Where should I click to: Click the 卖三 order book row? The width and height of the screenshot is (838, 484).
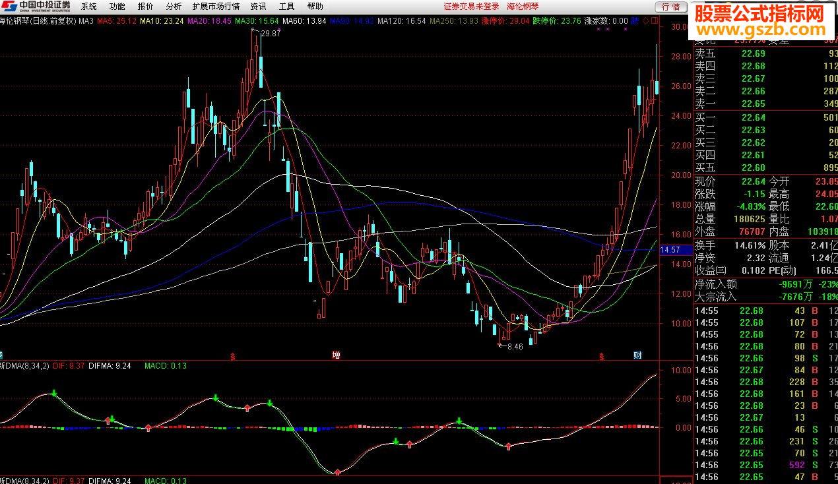pyautogui.click(x=765, y=78)
